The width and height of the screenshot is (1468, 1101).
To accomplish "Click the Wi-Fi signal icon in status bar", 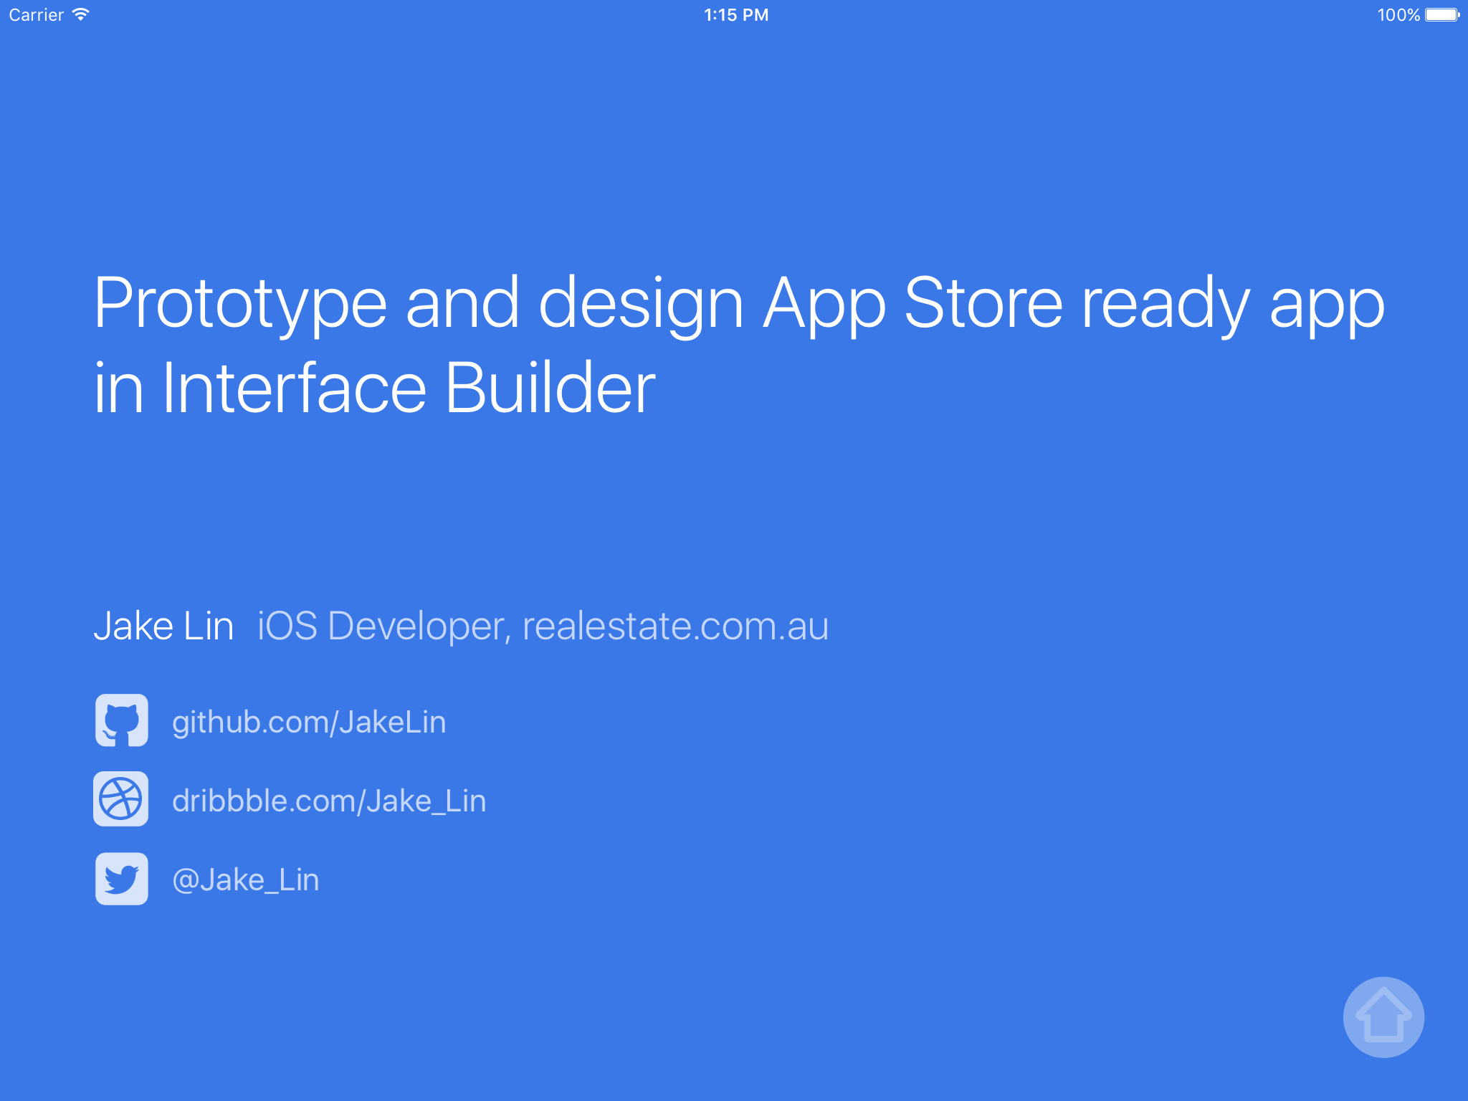I will (81, 14).
